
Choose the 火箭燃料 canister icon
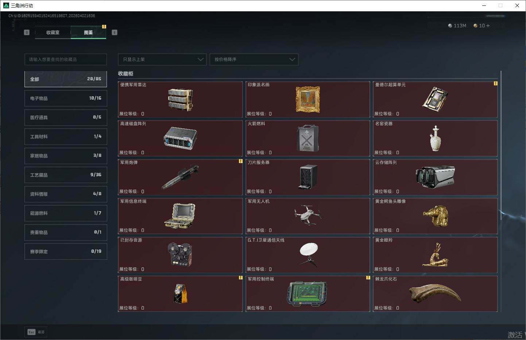click(x=308, y=138)
